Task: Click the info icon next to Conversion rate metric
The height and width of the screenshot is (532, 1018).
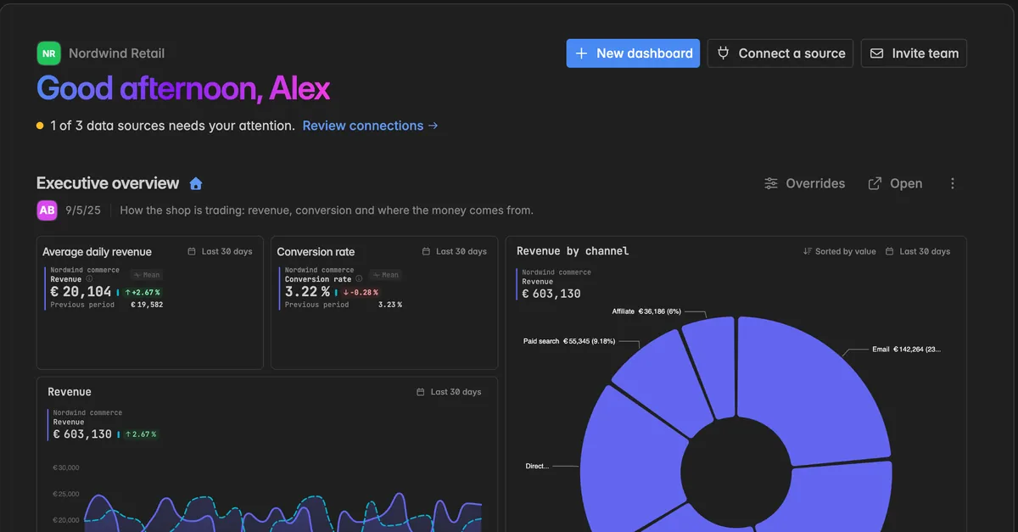Action: [x=359, y=278]
